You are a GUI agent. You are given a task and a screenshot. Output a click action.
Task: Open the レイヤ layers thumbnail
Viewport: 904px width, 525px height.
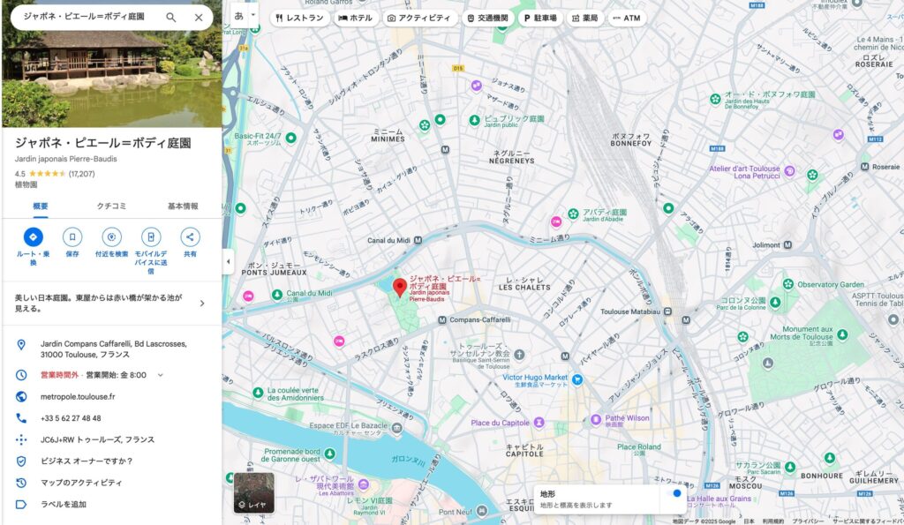click(253, 492)
